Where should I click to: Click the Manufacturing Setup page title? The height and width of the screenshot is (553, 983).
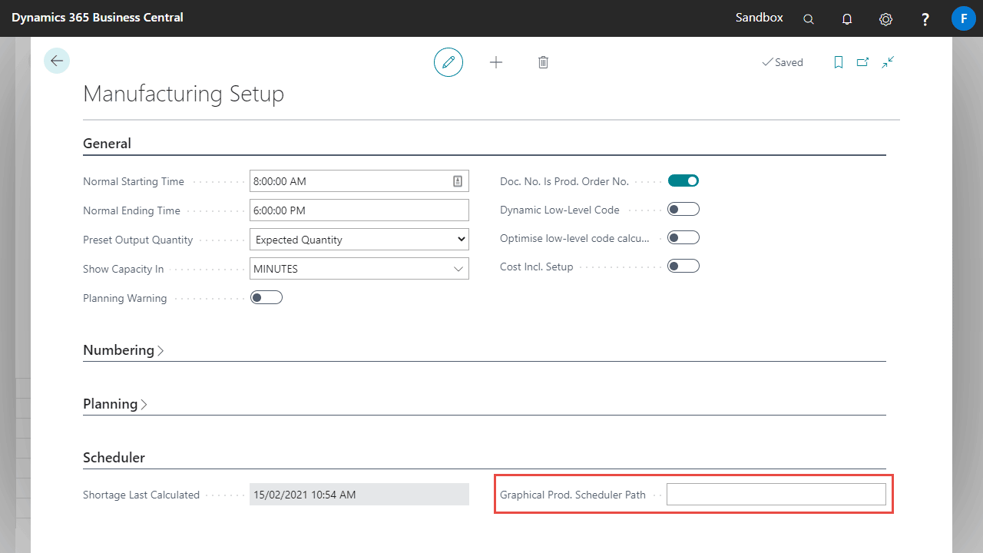tap(184, 94)
